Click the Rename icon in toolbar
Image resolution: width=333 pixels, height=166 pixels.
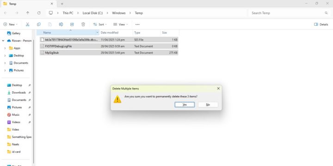click(x=61, y=24)
